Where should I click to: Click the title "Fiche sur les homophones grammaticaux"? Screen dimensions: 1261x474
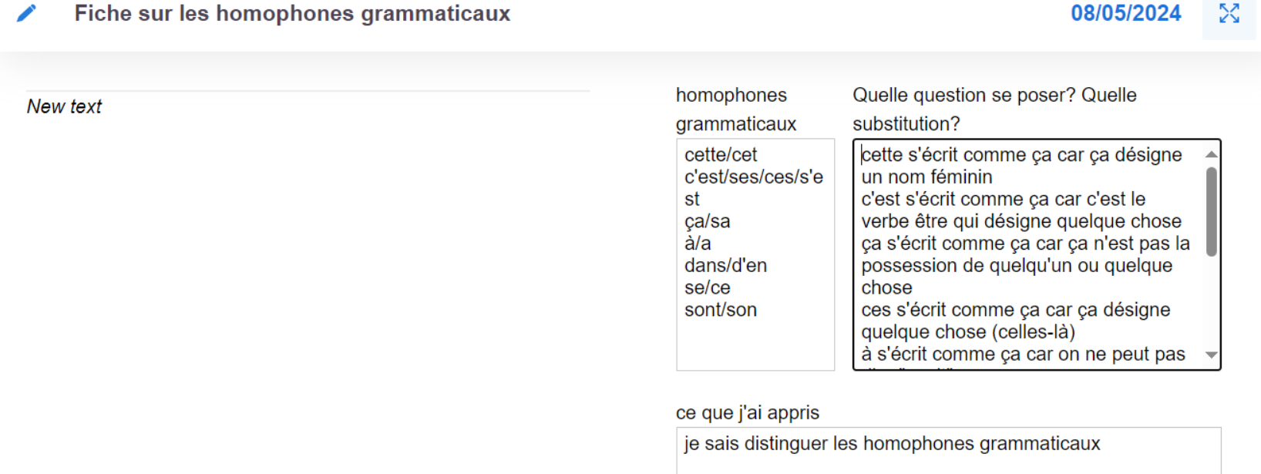click(292, 13)
